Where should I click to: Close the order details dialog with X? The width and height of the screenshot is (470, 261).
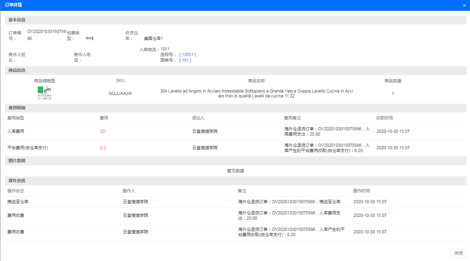pyautogui.click(x=464, y=5)
